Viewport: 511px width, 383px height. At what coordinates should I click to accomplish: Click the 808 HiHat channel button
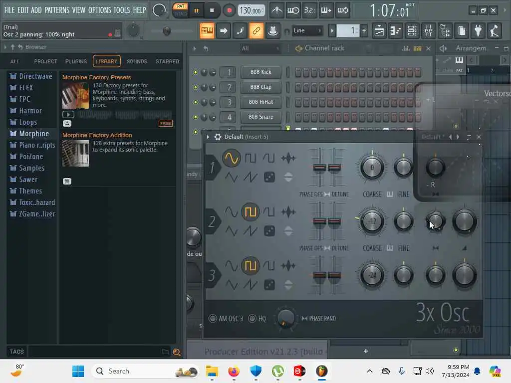(x=260, y=102)
